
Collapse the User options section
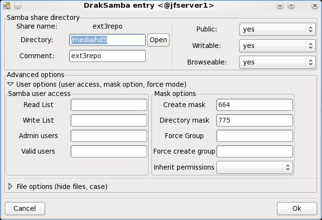pos(10,84)
